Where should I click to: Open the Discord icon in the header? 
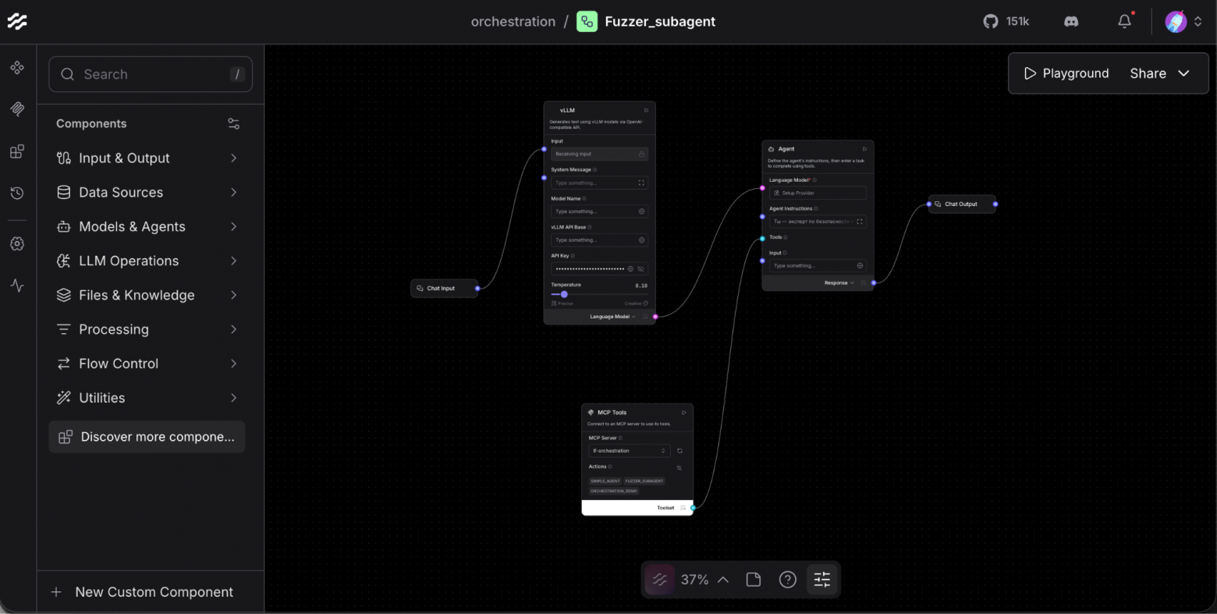(x=1071, y=22)
